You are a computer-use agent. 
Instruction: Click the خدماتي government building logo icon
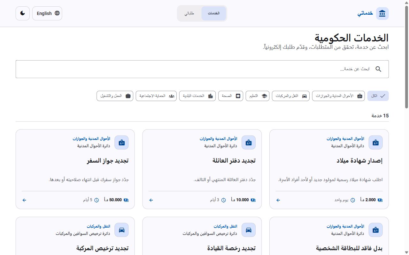(x=382, y=13)
